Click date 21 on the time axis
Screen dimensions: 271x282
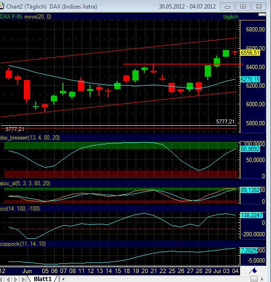[x=153, y=271]
